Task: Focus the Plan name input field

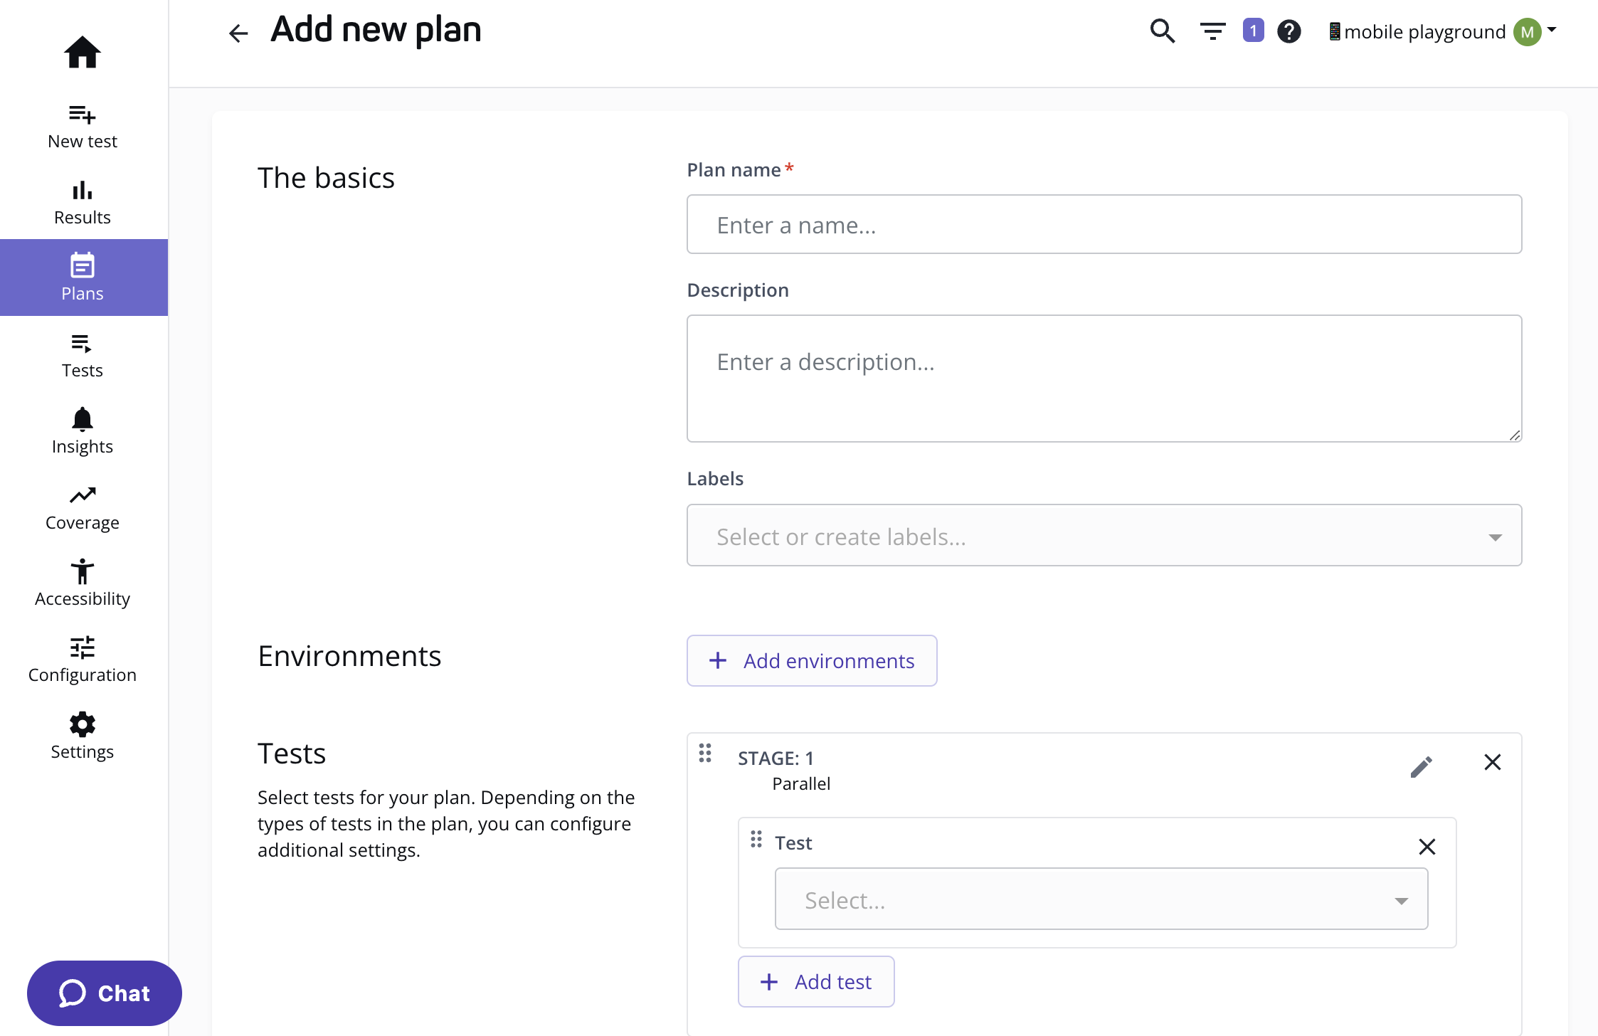Action: coord(1104,224)
